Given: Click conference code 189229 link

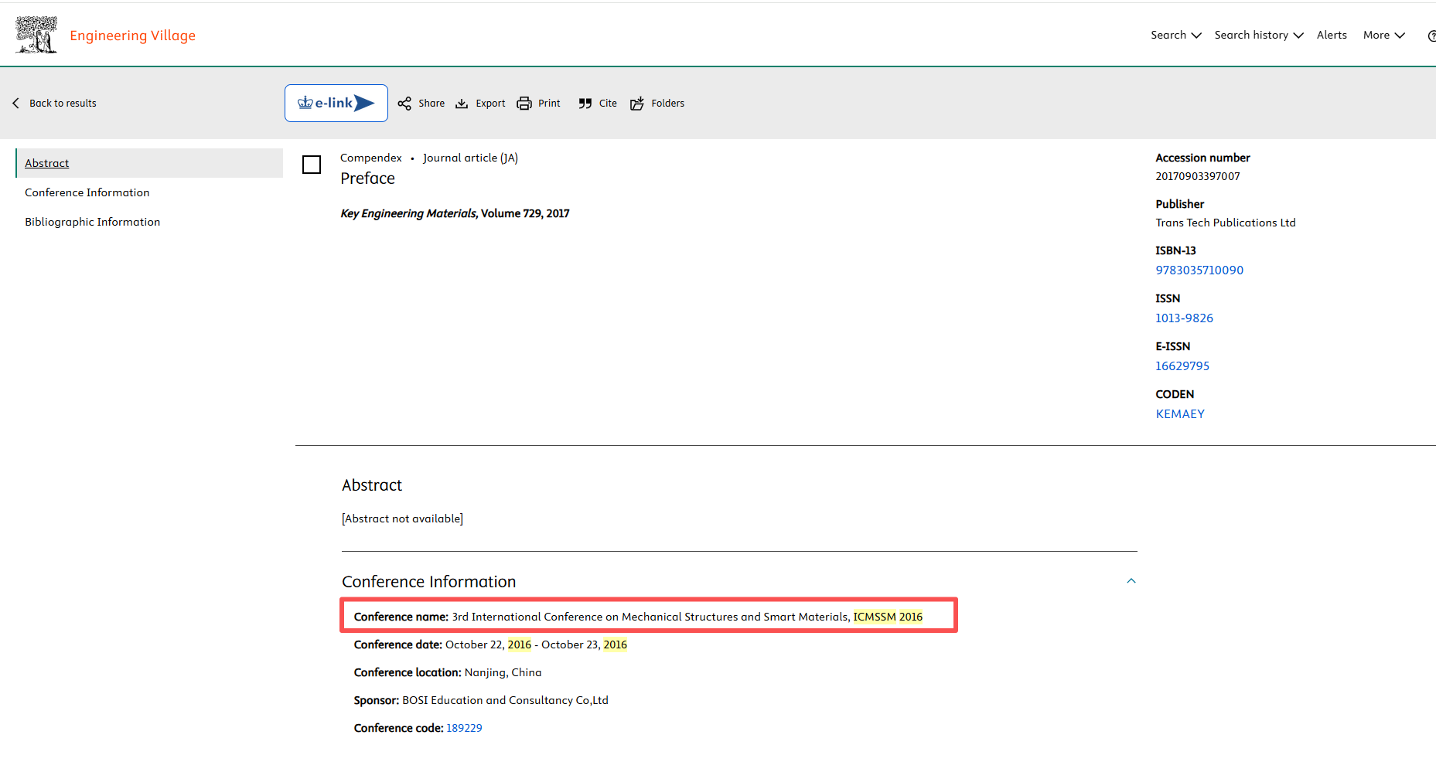Looking at the screenshot, I should pyautogui.click(x=464, y=728).
